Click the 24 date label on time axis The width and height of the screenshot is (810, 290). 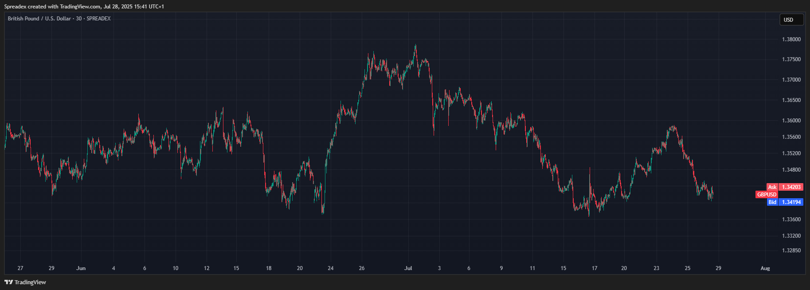click(x=331, y=268)
